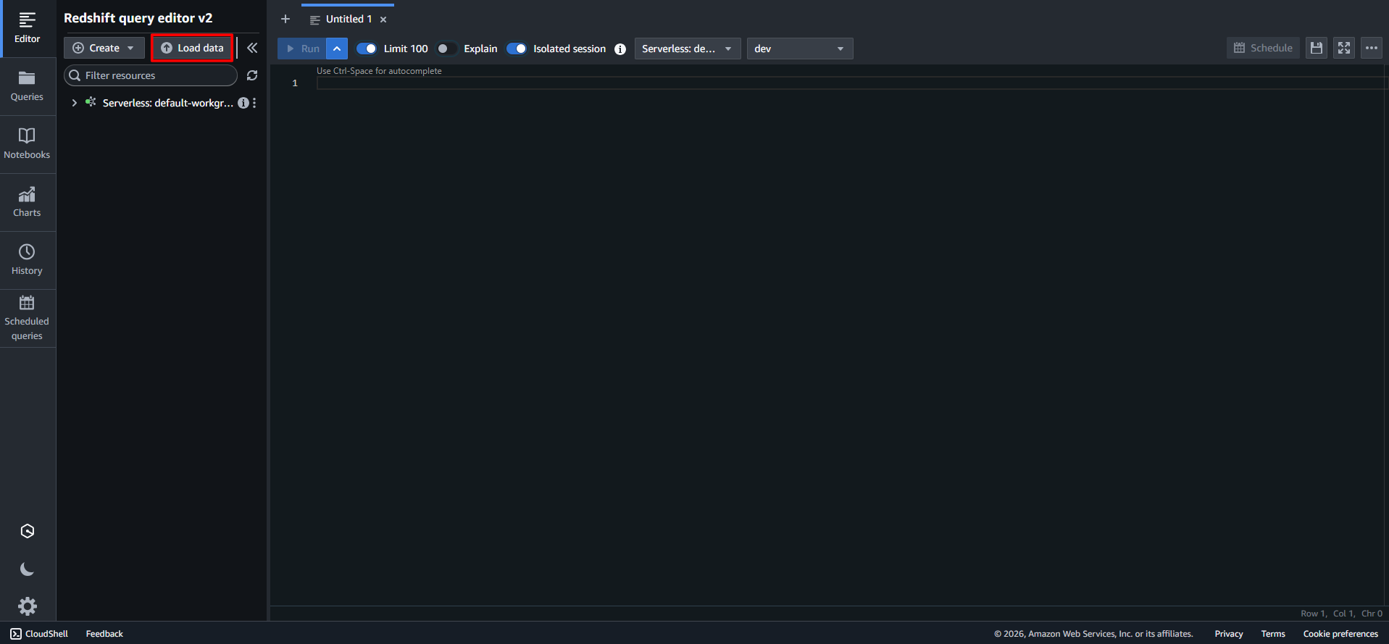
Task: Click the save query icon
Action: pos(1317,48)
